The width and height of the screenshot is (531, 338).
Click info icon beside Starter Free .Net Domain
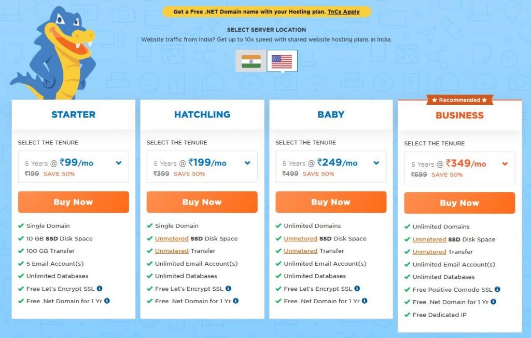tap(107, 301)
